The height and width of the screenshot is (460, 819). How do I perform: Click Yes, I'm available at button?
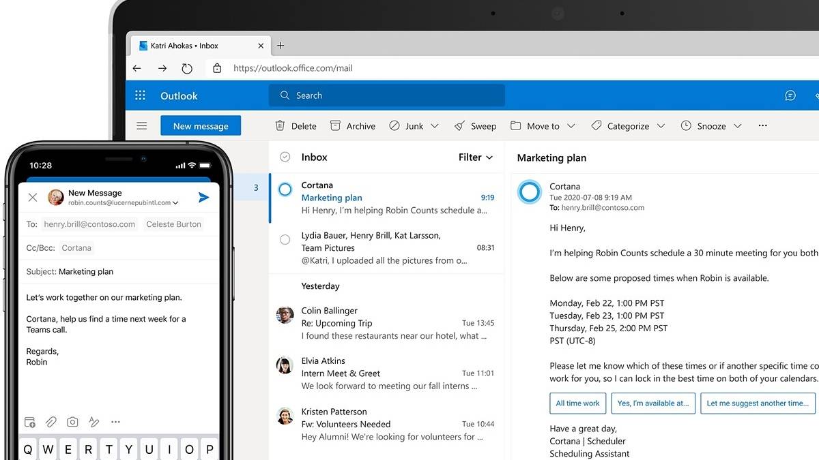point(653,403)
